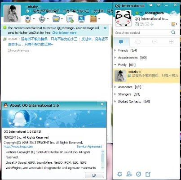Viewport: 181px width, 180px height.
Task: Close the QQ International window
Action: (x=175, y=5)
